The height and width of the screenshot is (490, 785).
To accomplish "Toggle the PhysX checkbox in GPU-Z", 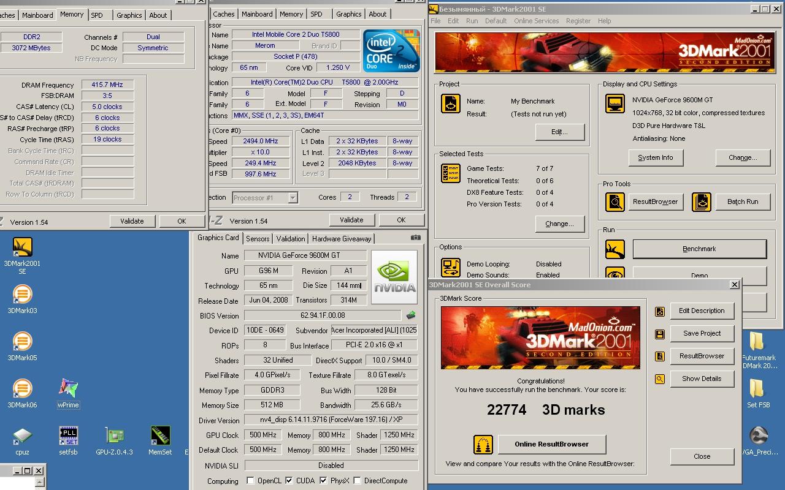I will (x=323, y=481).
